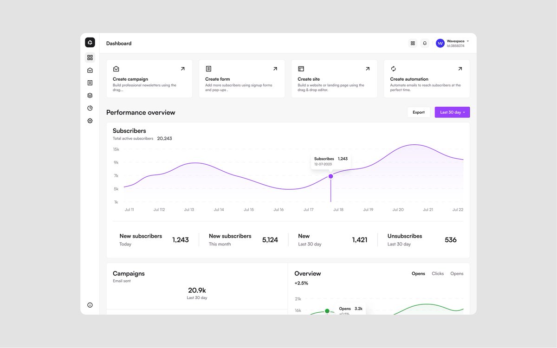Click the Export button
Viewport: 557px width, 348px height.
pos(419,112)
